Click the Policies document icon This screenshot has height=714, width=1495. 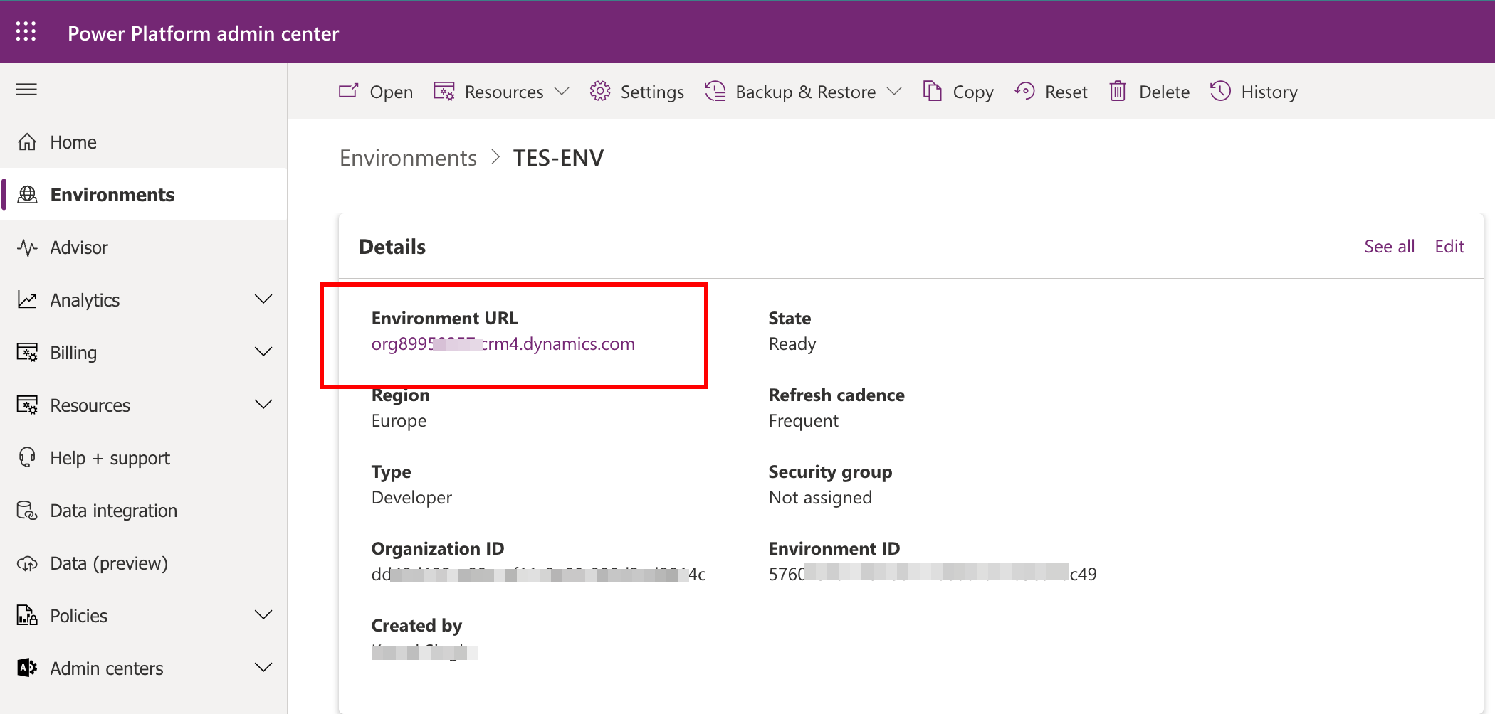27,615
